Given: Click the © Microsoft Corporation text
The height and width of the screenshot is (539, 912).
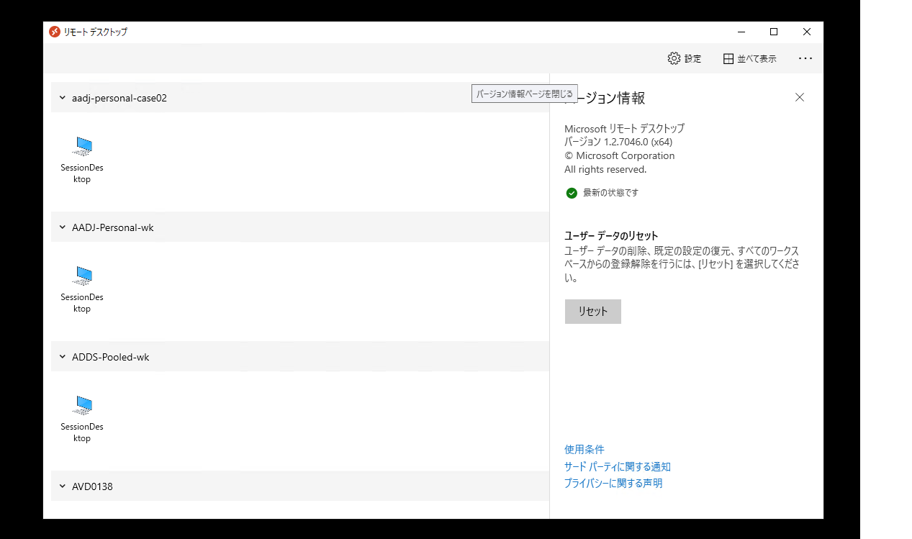Looking at the screenshot, I should [620, 155].
